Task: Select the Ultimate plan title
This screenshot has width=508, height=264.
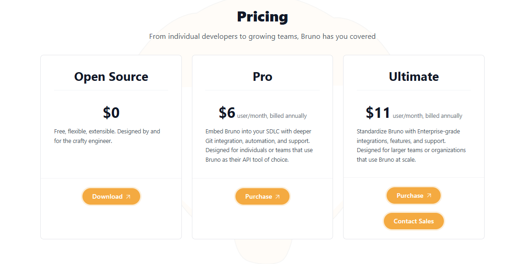Action: click(414, 77)
